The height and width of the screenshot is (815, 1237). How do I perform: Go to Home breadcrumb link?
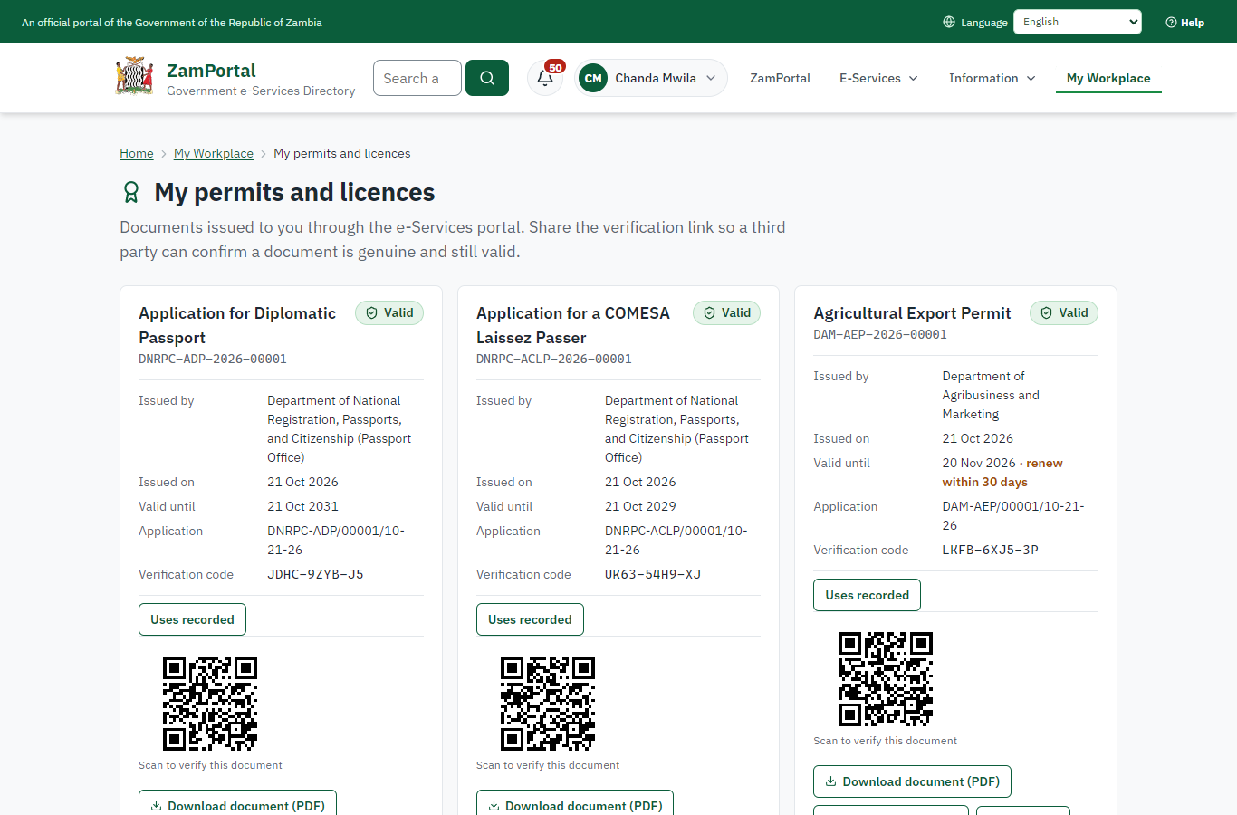click(137, 153)
